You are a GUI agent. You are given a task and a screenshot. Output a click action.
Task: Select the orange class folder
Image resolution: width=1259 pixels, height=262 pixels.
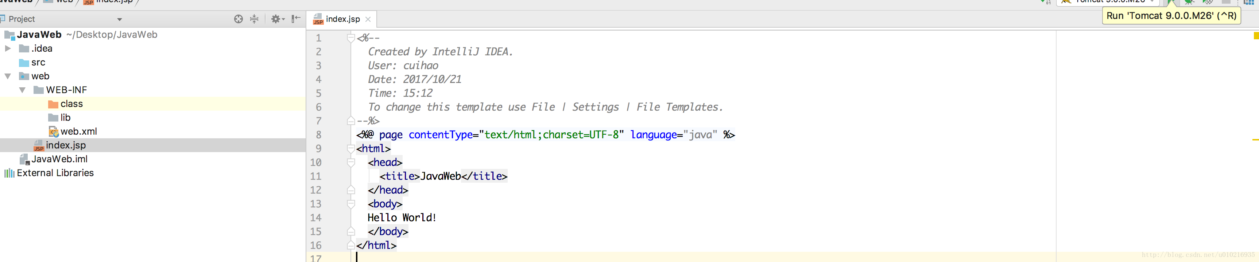[x=71, y=104]
